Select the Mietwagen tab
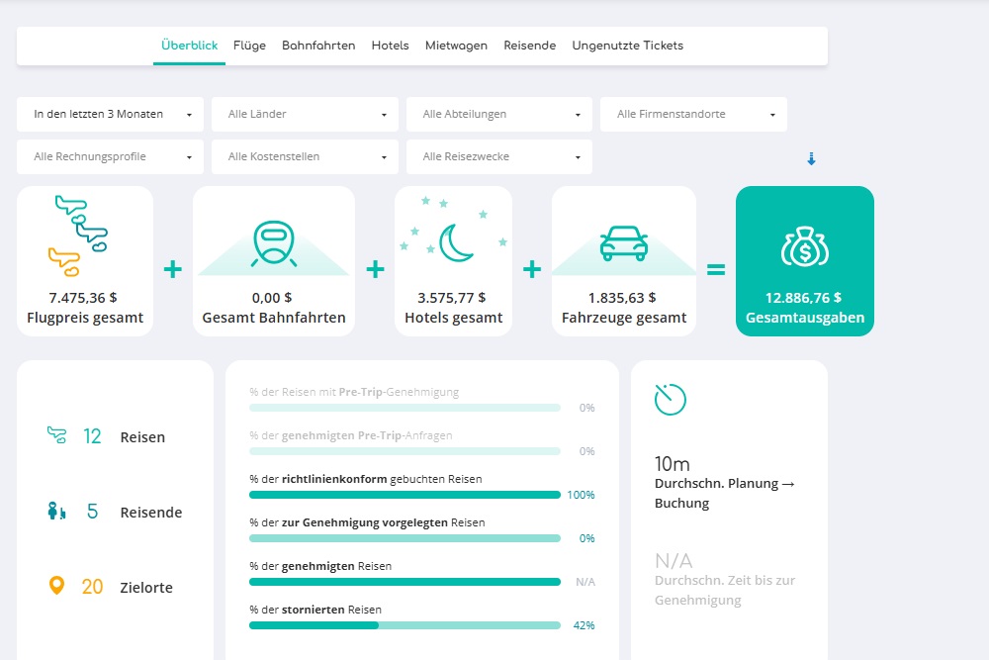989x660 pixels. pos(456,45)
